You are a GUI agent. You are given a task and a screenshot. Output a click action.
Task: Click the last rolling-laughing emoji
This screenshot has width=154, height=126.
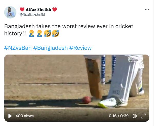click(x=55, y=33)
